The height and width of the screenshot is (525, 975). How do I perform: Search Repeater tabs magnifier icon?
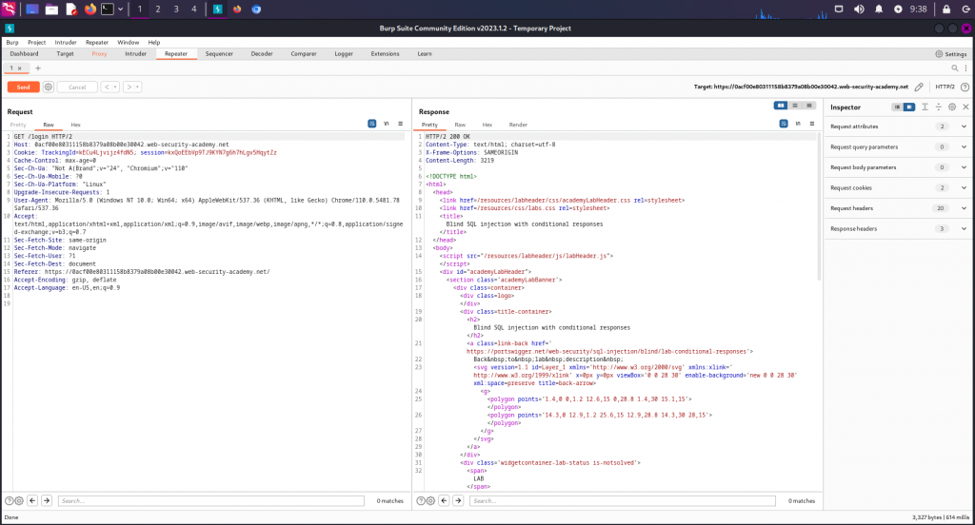(x=954, y=68)
